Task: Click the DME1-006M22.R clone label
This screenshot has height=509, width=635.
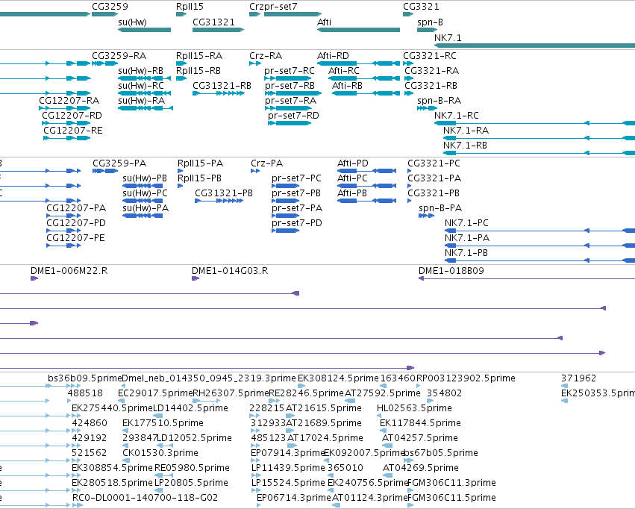Action: click(69, 270)
